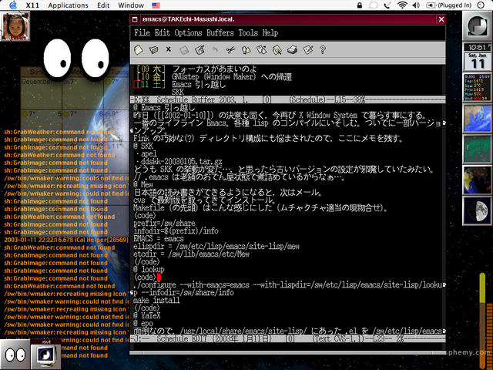Open the Buffers menu in Emacs
The image size is (493, 370).
pos(220,33)
